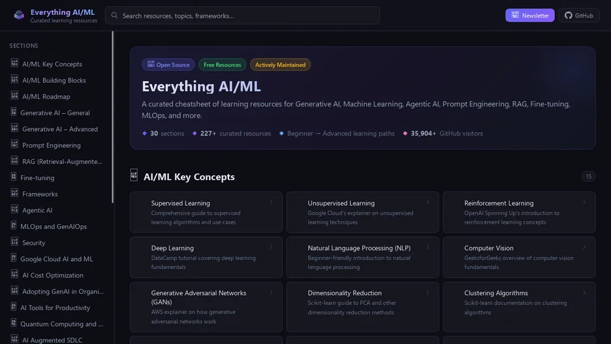Go to AI/ML Roadmap section in sidebar

pos(57,96)
